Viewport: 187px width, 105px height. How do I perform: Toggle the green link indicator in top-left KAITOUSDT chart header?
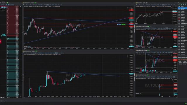35,3
